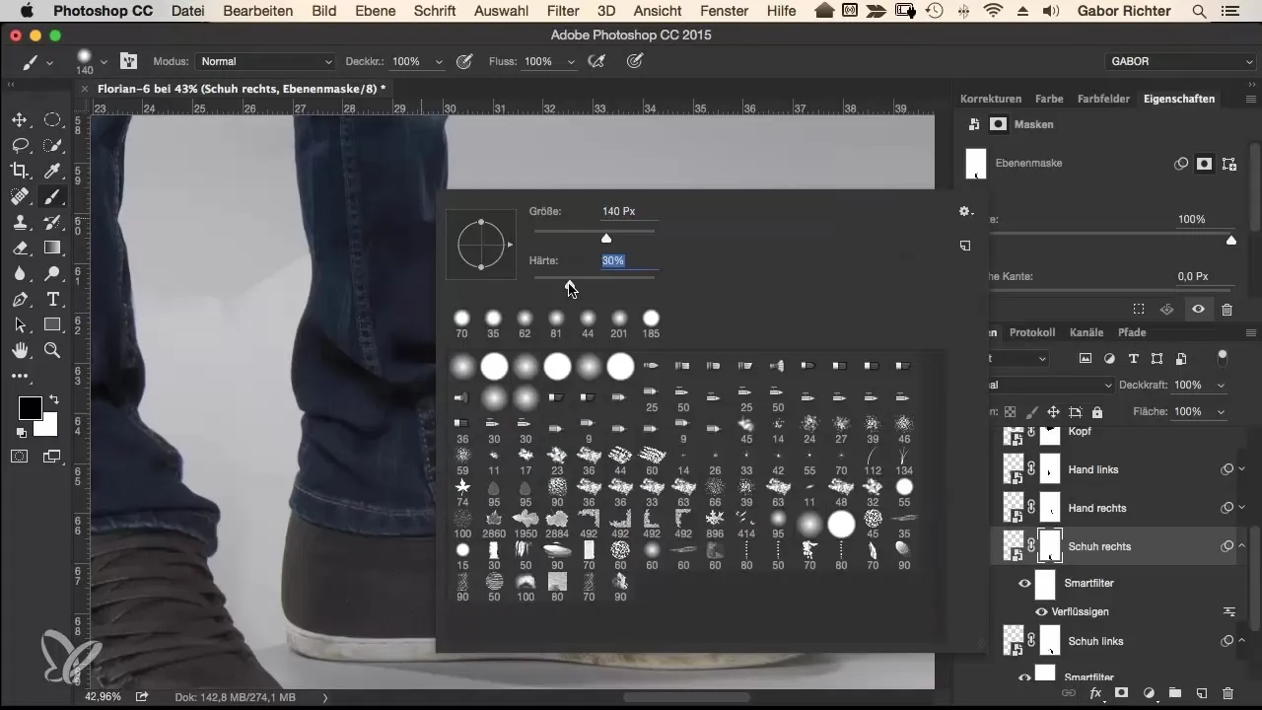Load selection from mask in Properties

pyautogui.click(x=1139, y=309)
